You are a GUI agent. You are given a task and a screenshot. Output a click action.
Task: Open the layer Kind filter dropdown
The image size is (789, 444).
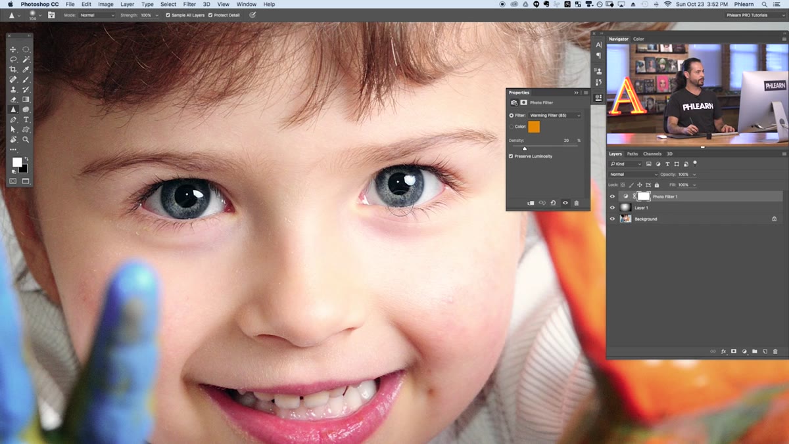click(625, 164)
